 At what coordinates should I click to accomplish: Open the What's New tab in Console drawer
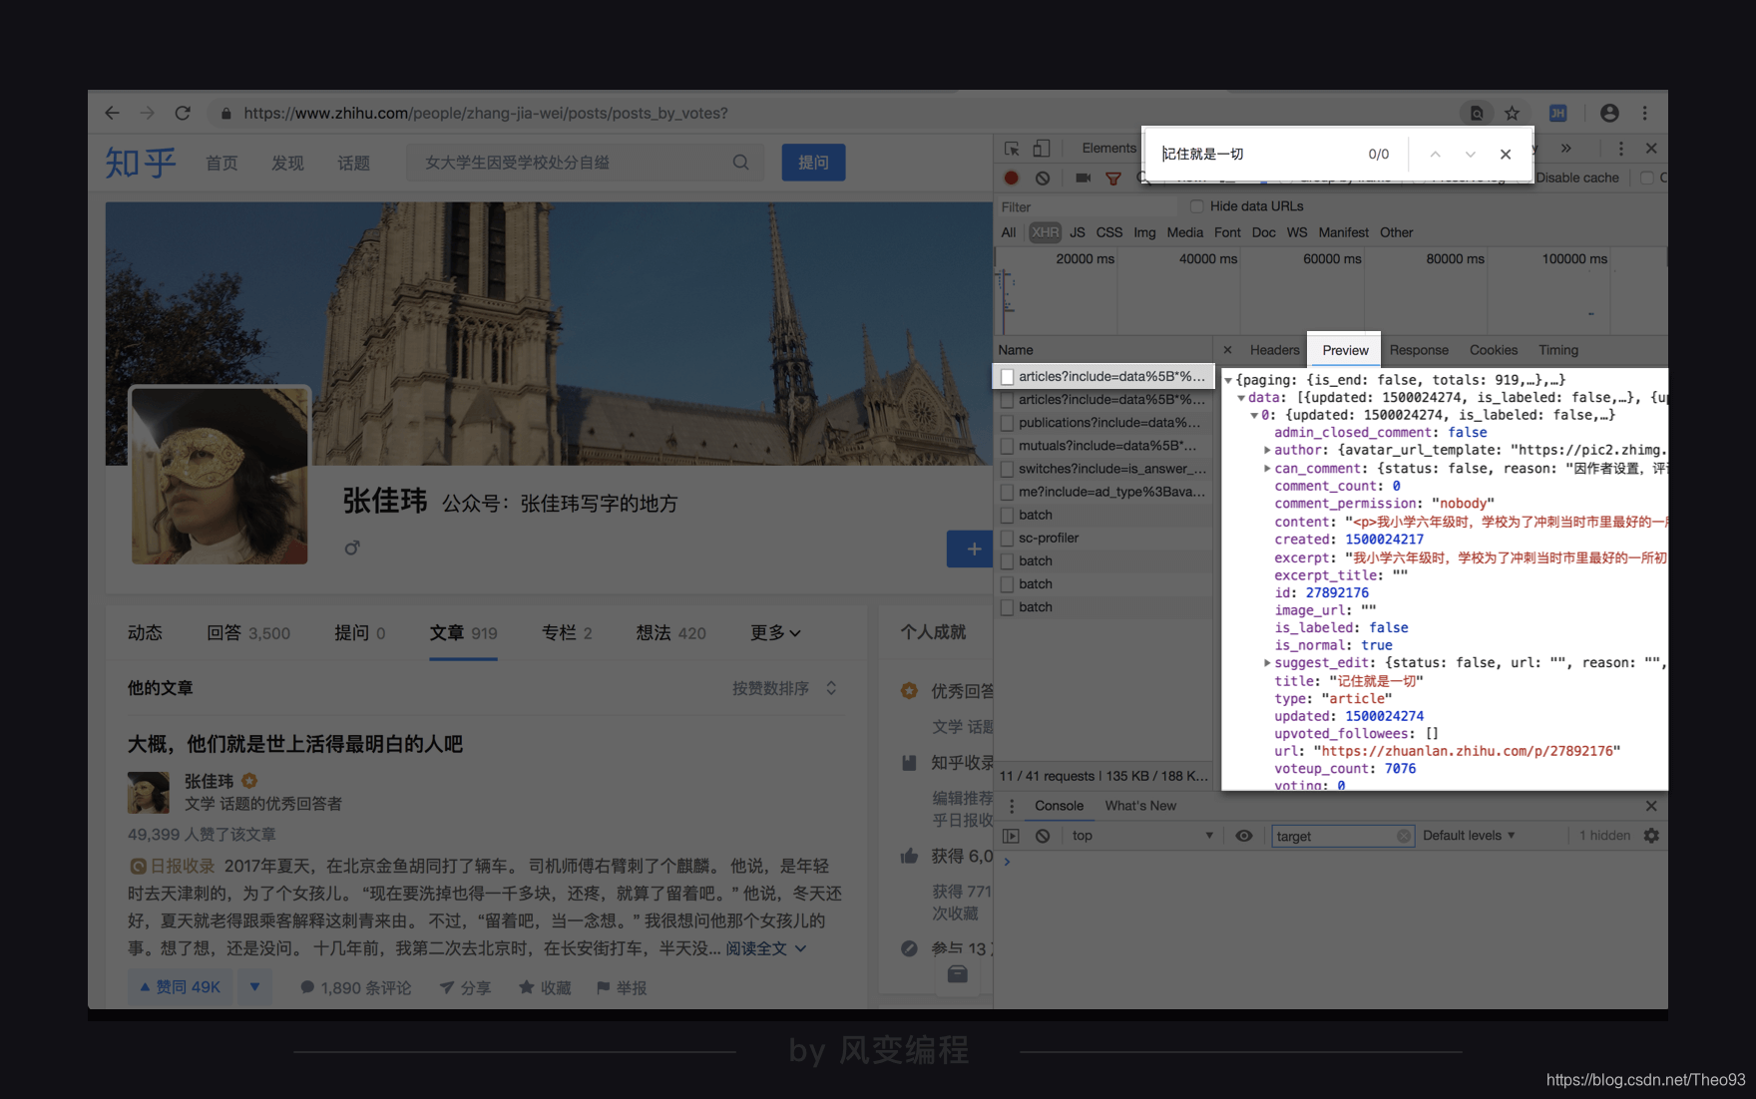[1140, 805]
